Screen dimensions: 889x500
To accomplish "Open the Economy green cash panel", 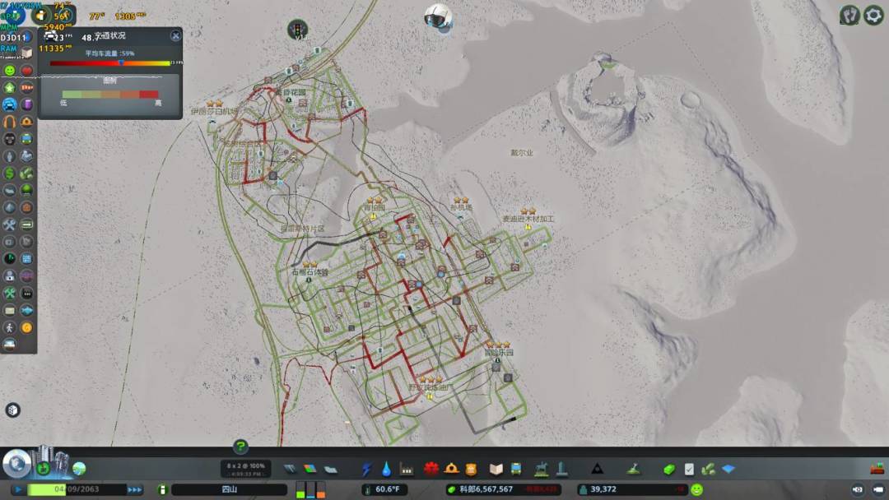I will [x=669, y=469].
